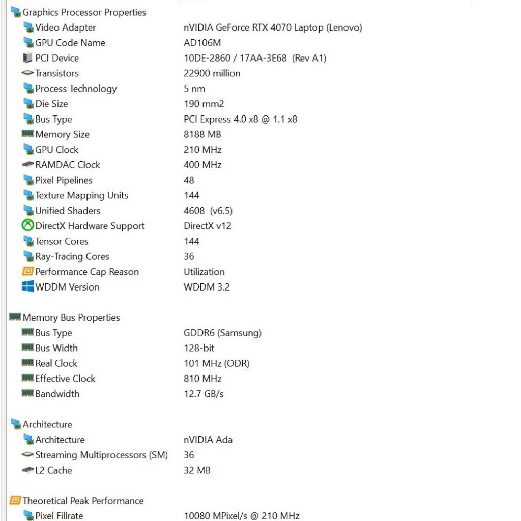The height and width of the screenshot is (521, 521).
Task: Select the 810 MHz effective clock value
Action: [202, 379]
